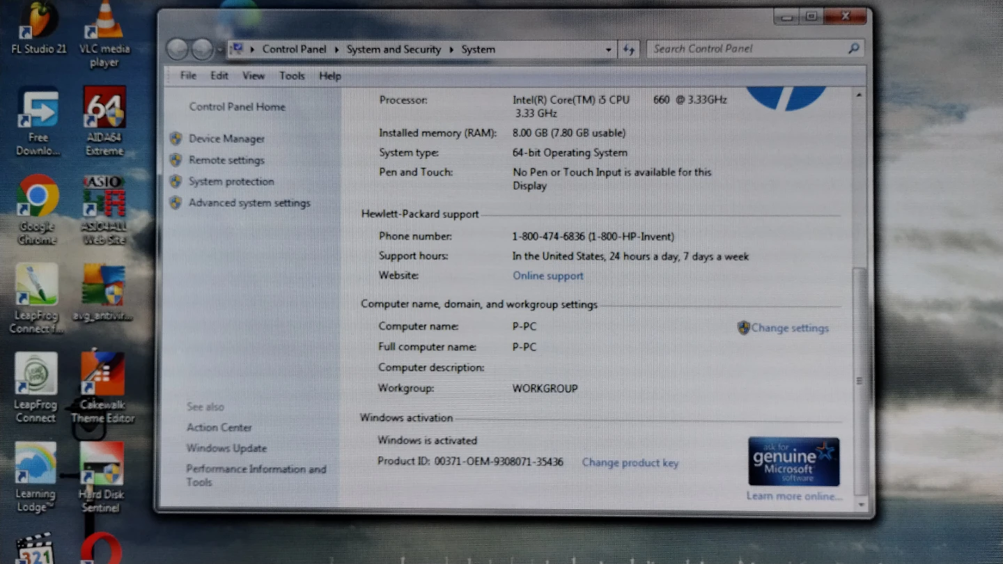
Task: Select the Free Download desktop icon
Action: coord(38,123)
